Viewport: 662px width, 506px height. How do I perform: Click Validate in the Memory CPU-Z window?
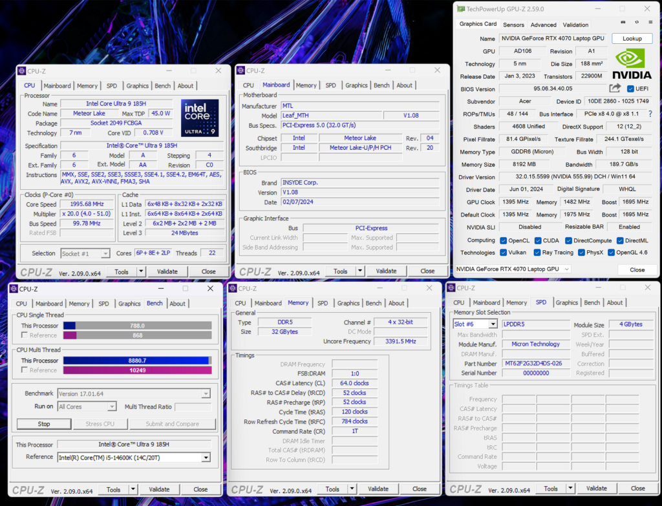(378, 489)
